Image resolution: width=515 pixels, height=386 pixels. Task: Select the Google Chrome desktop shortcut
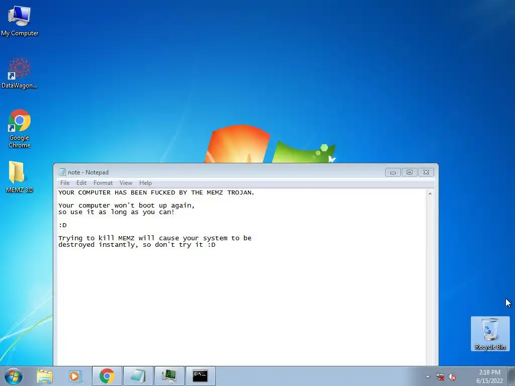coord(20,128)
